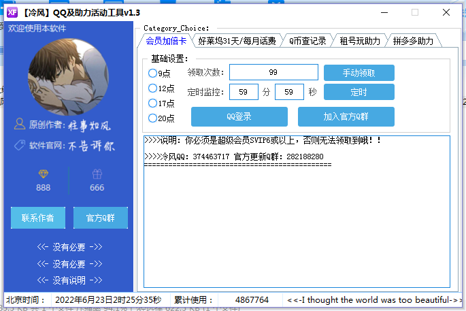The width and height of the screenshot is (466, 311).
Task: Click the 冷风QQ contact info line
Action: (234, 157)
